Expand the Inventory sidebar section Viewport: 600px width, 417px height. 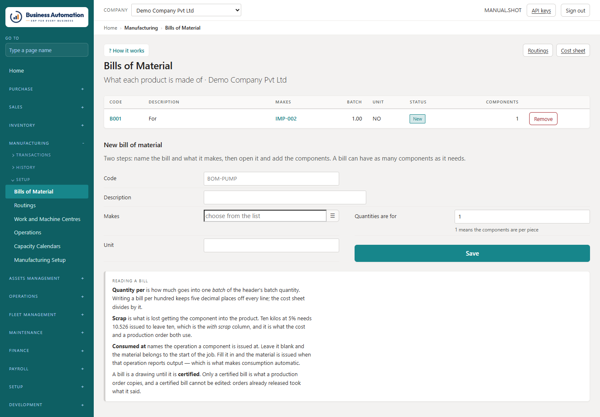(x=47, y=126)
